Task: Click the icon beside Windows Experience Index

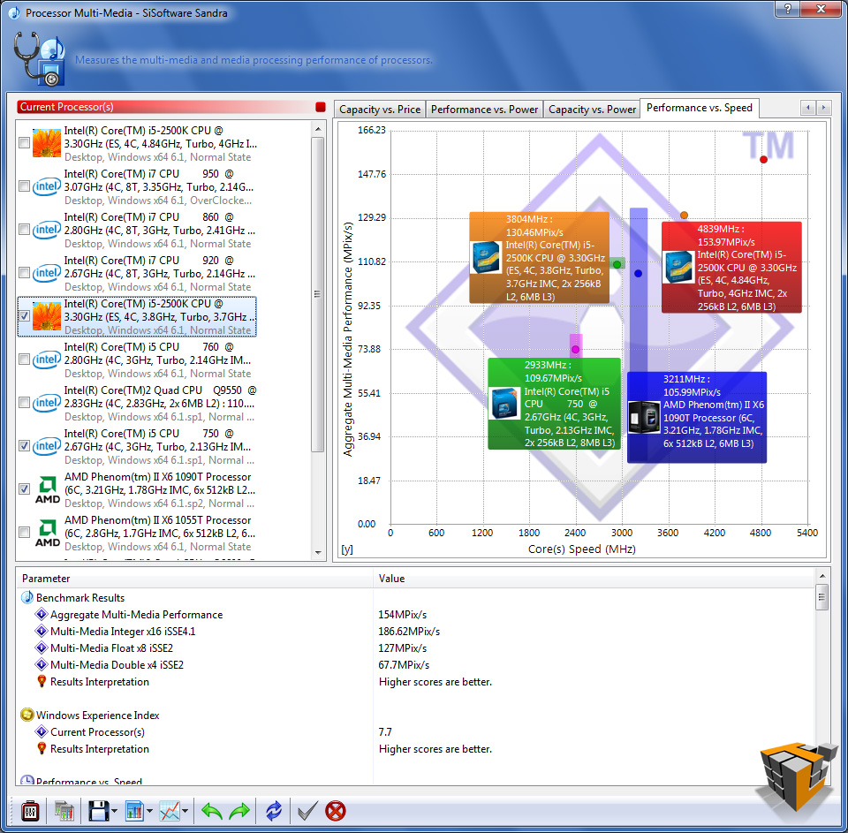Action: [x=27, y=716]
